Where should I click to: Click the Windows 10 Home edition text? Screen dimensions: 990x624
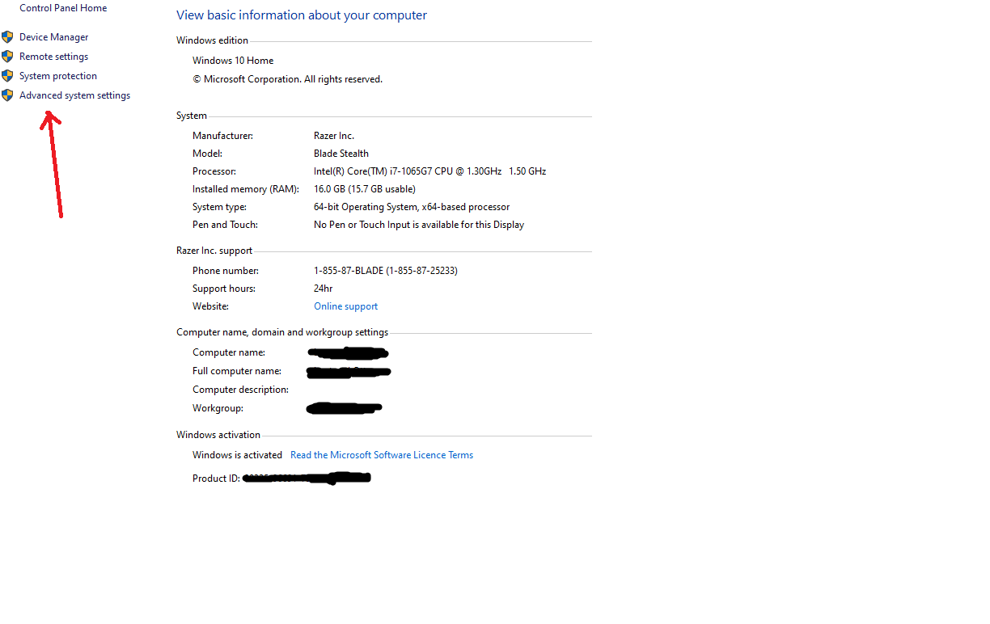233,61
